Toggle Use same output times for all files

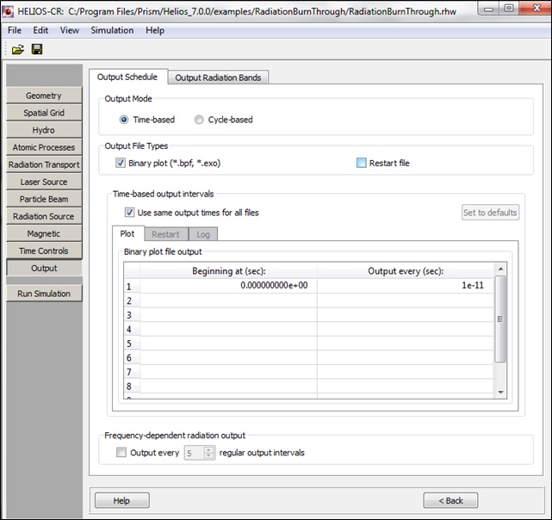tap(129, 212)
